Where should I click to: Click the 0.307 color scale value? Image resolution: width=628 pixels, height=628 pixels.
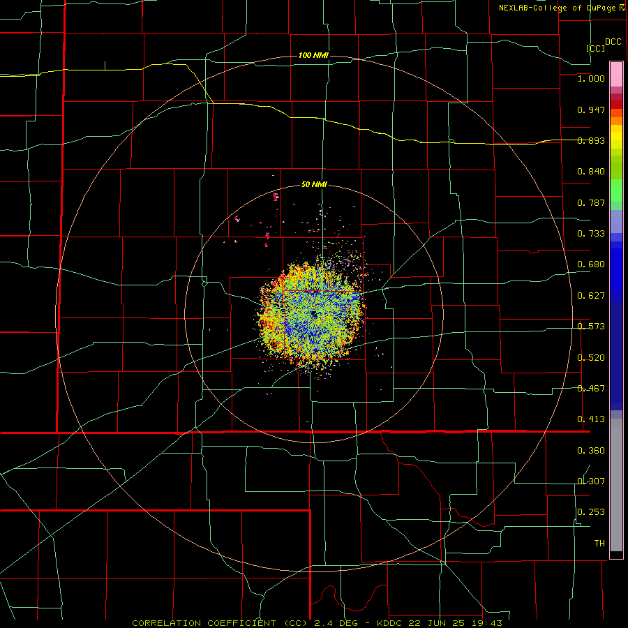point(591,481)
